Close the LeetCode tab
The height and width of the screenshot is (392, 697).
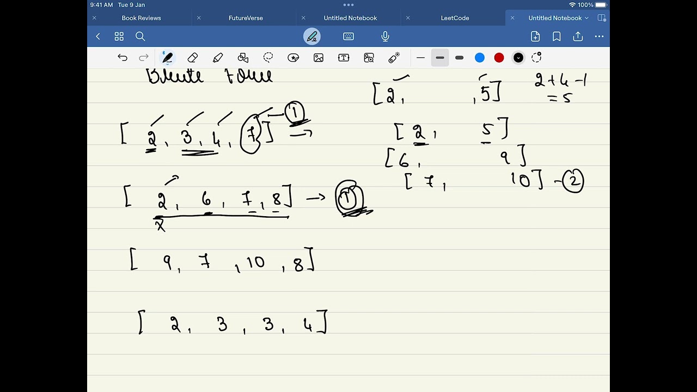click(x=408, y=18)
